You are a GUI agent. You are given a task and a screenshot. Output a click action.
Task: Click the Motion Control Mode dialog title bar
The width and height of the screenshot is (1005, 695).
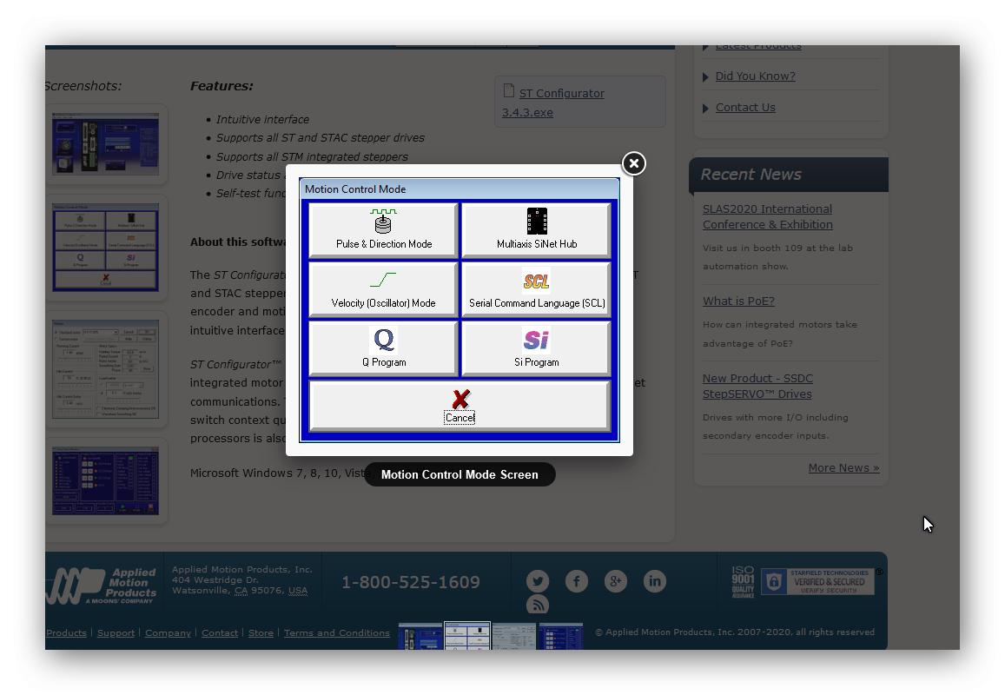tap(460, 189)
